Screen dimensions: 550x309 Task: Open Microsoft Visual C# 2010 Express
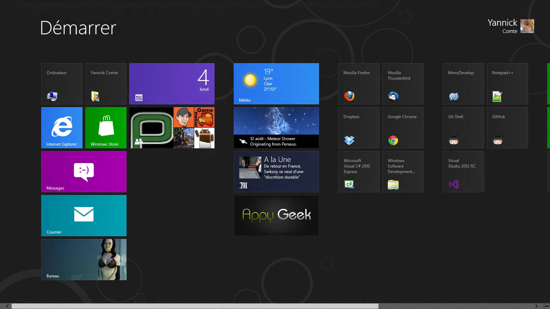click(359, 172)
